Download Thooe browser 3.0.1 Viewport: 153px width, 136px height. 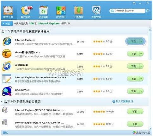tap(133, 54)
